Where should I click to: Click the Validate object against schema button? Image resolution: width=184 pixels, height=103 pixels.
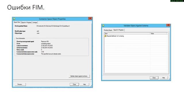click(x=79, y=76)
